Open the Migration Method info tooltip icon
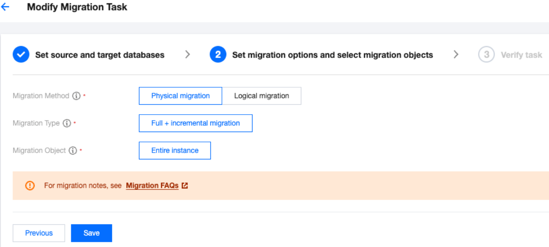Image resolution: width=549 pixels, height=247 pixels. [x=77, y=96]
